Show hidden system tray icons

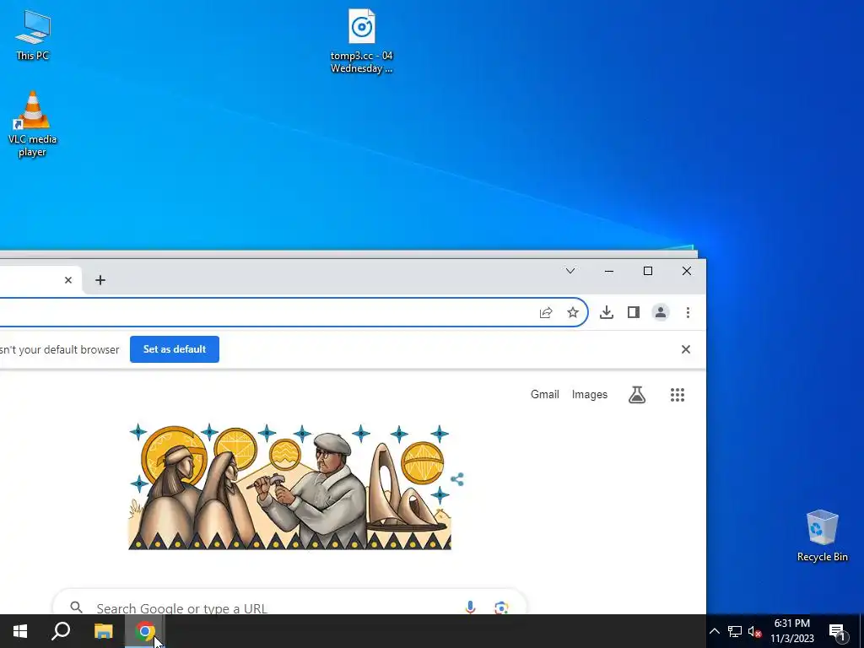coord(714,631)
